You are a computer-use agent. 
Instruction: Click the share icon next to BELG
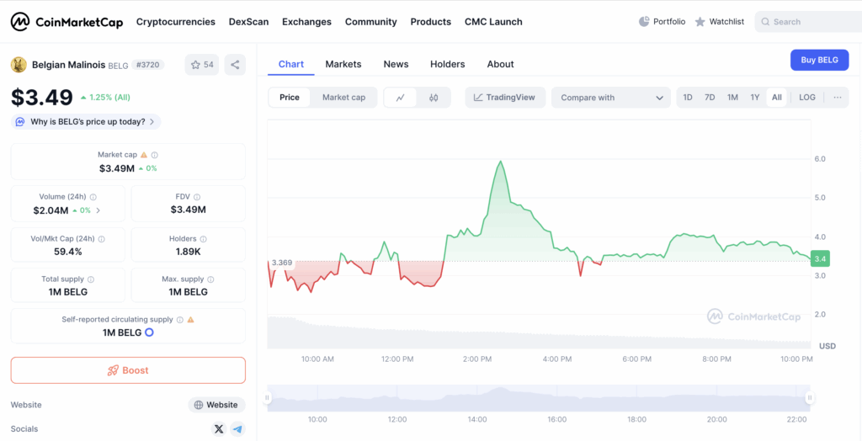(x=235, y=65)
